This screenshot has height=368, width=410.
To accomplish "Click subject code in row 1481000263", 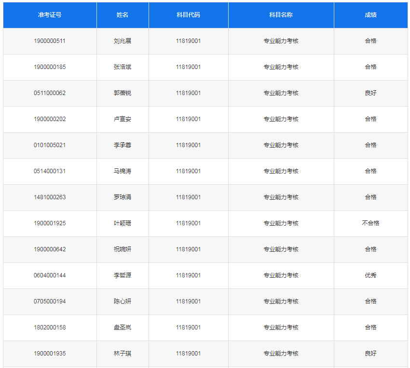I will pos(188,197).
